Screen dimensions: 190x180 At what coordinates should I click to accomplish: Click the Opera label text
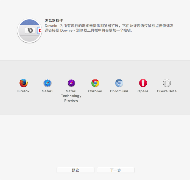click(x=143, y=91)
